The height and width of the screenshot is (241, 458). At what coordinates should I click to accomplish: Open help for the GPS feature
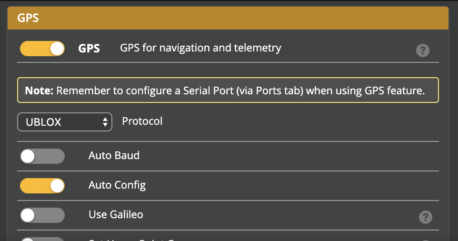click(x=423, y=50)
